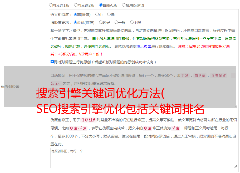This screenshot has height=173, width=240.
Task: Set 通顺度要求 to 不限
Action: coord(132,22)
